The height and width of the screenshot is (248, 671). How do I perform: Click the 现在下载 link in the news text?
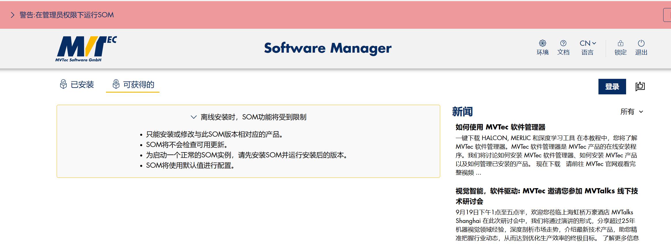[548, 164]
